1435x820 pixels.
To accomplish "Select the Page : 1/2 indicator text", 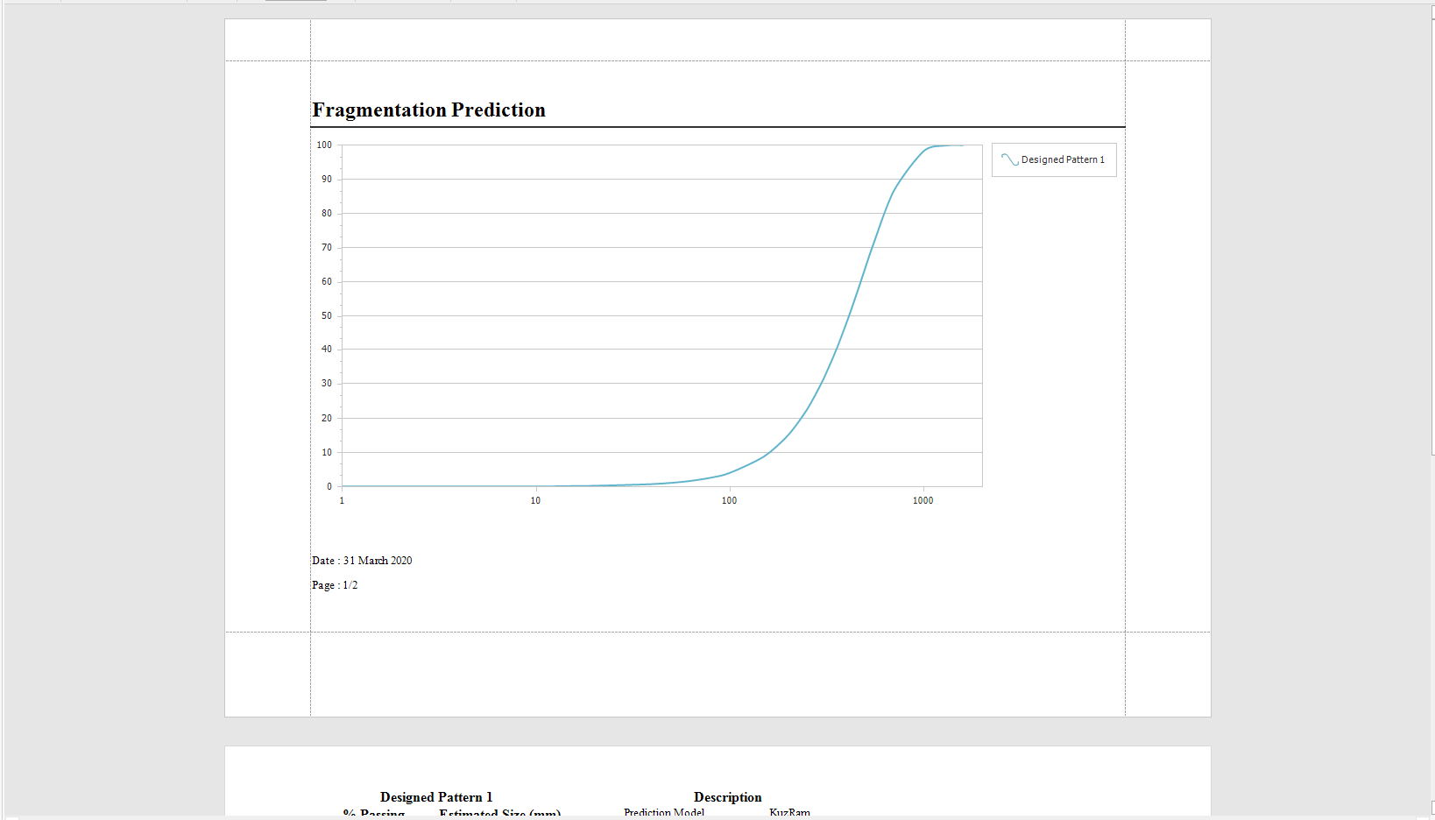I will pyautogui.click(x=335, y=585).
